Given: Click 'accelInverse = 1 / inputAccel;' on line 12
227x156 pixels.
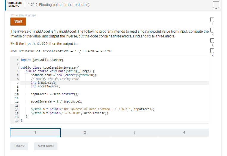Looking at the screenshot, I should tap(57, 102).
